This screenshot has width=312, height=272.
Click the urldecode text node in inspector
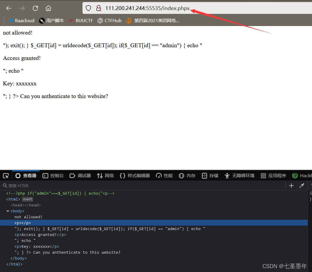coord(110,229)
